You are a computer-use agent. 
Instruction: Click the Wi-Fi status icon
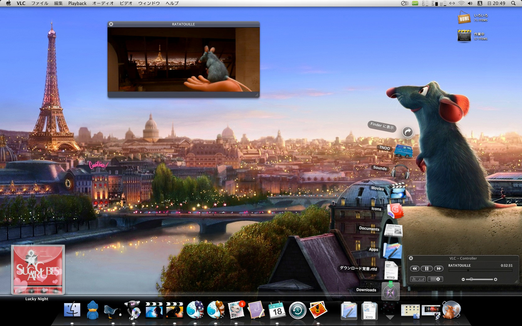[461, 3]
